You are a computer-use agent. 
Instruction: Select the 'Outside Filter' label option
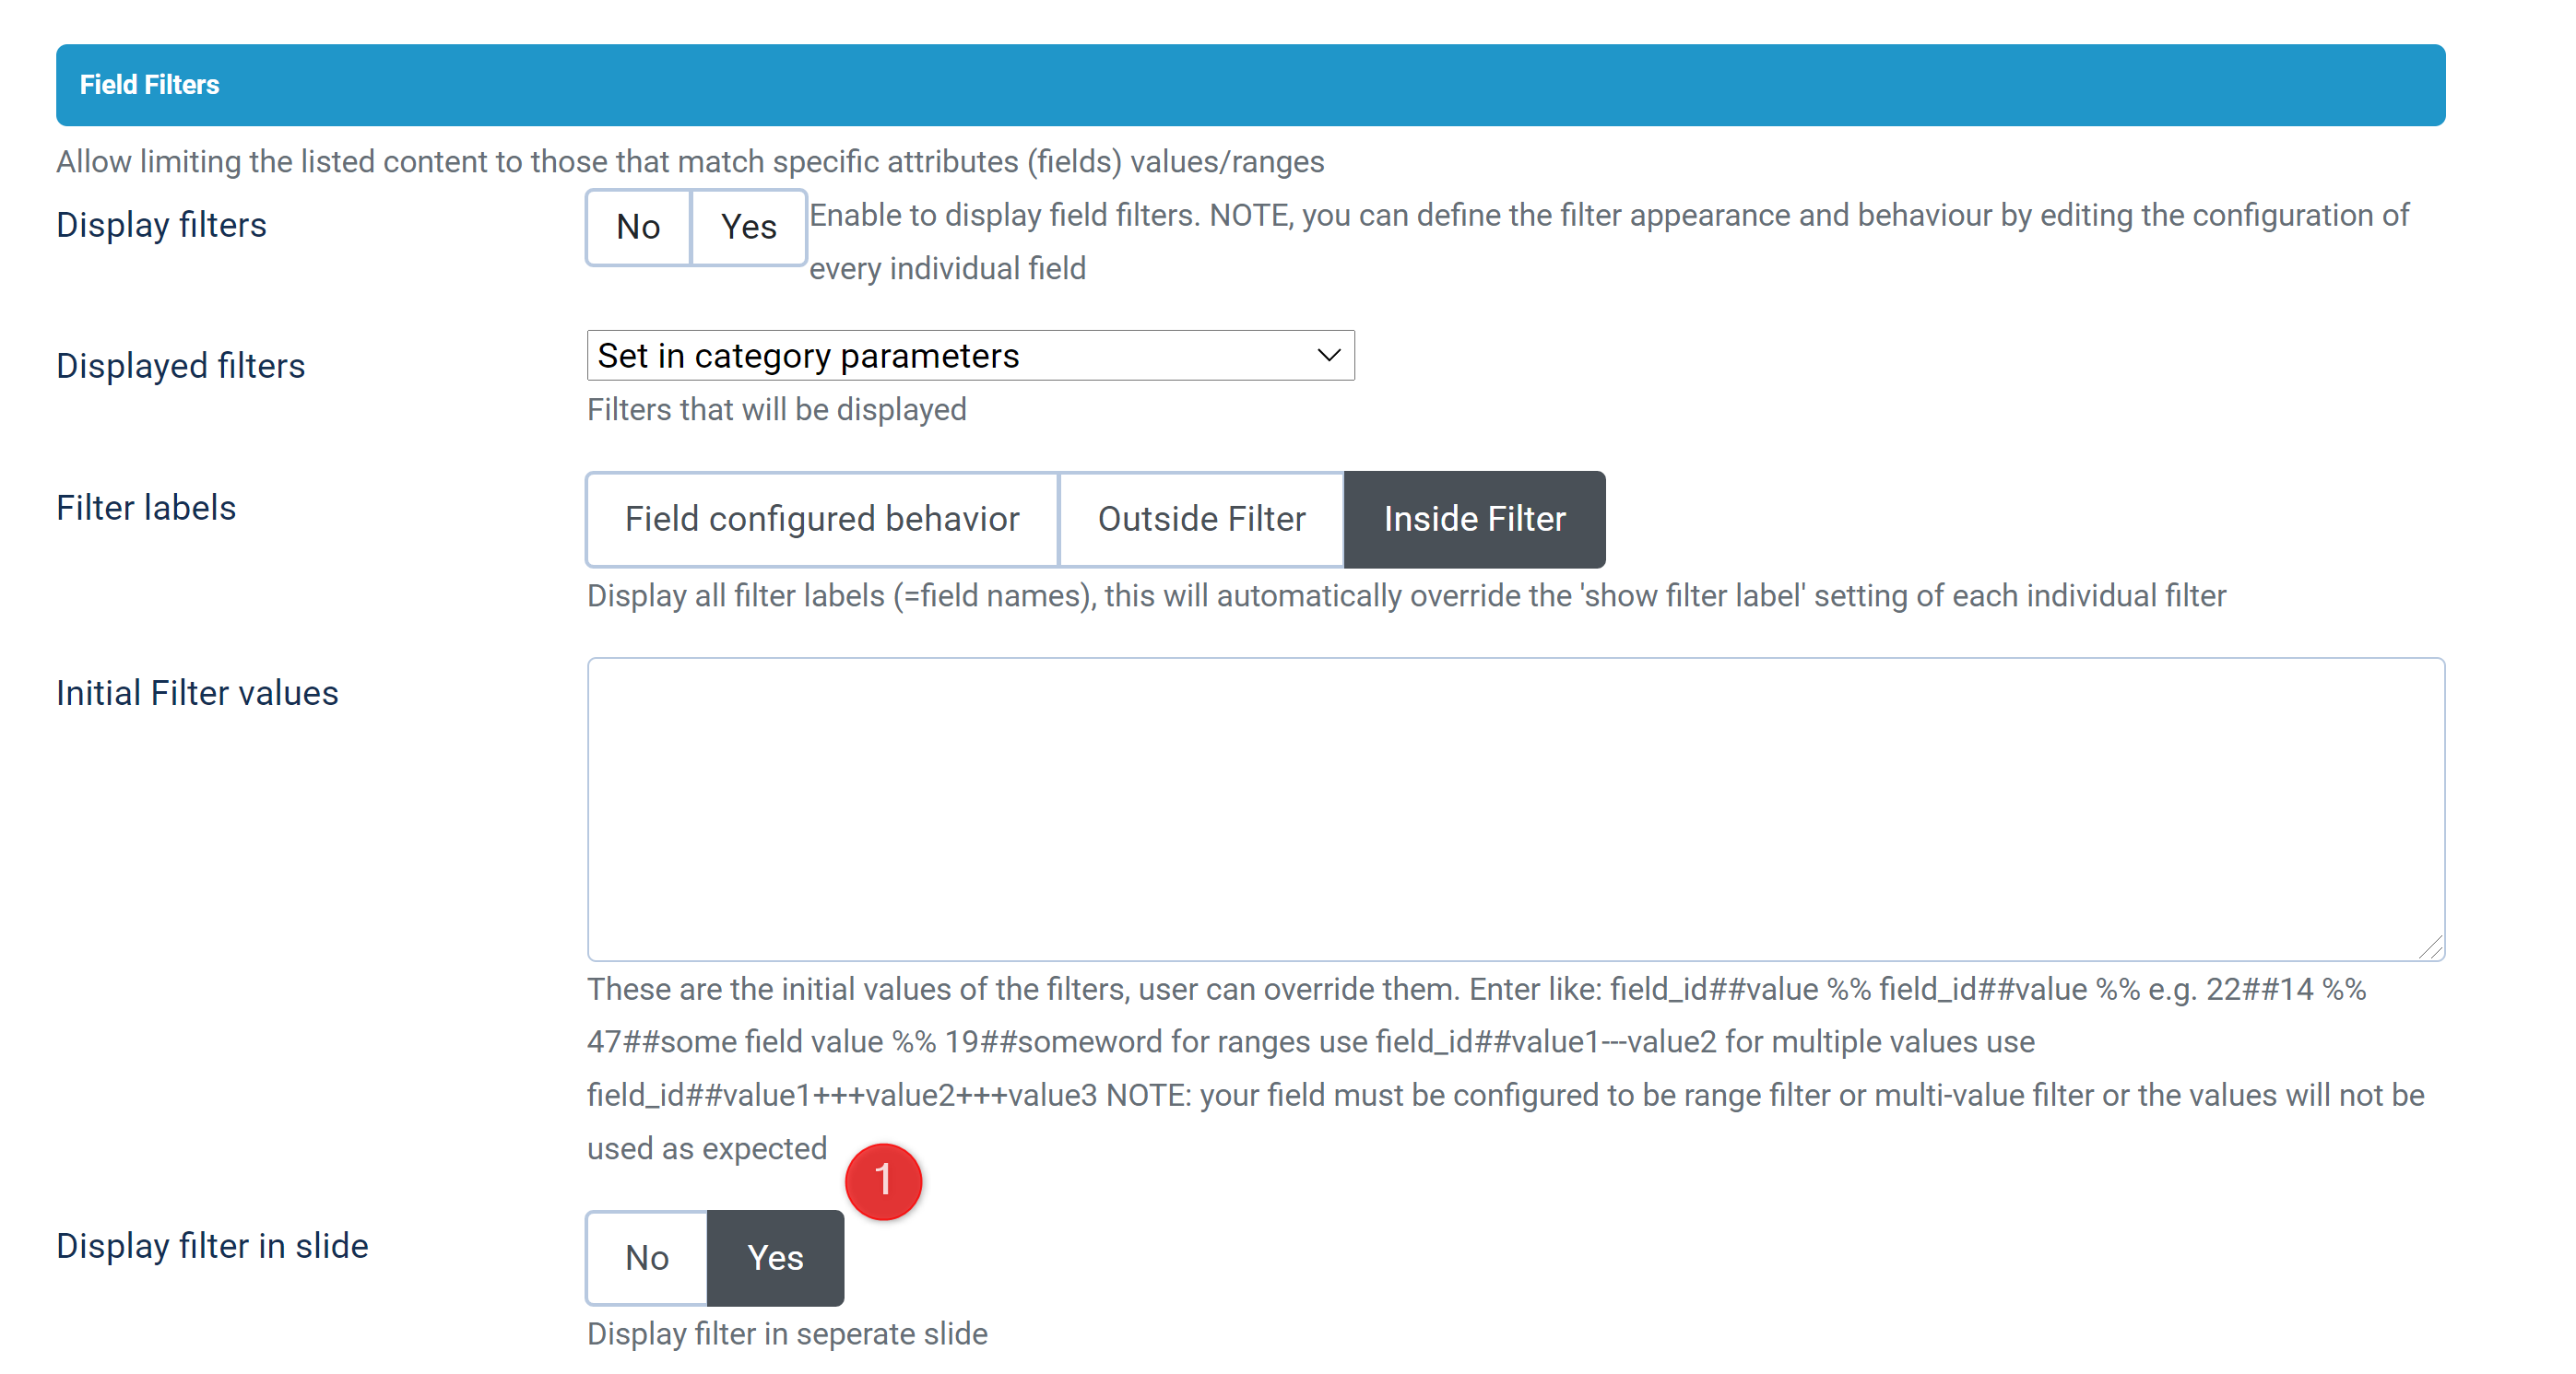click(1201, 520)
